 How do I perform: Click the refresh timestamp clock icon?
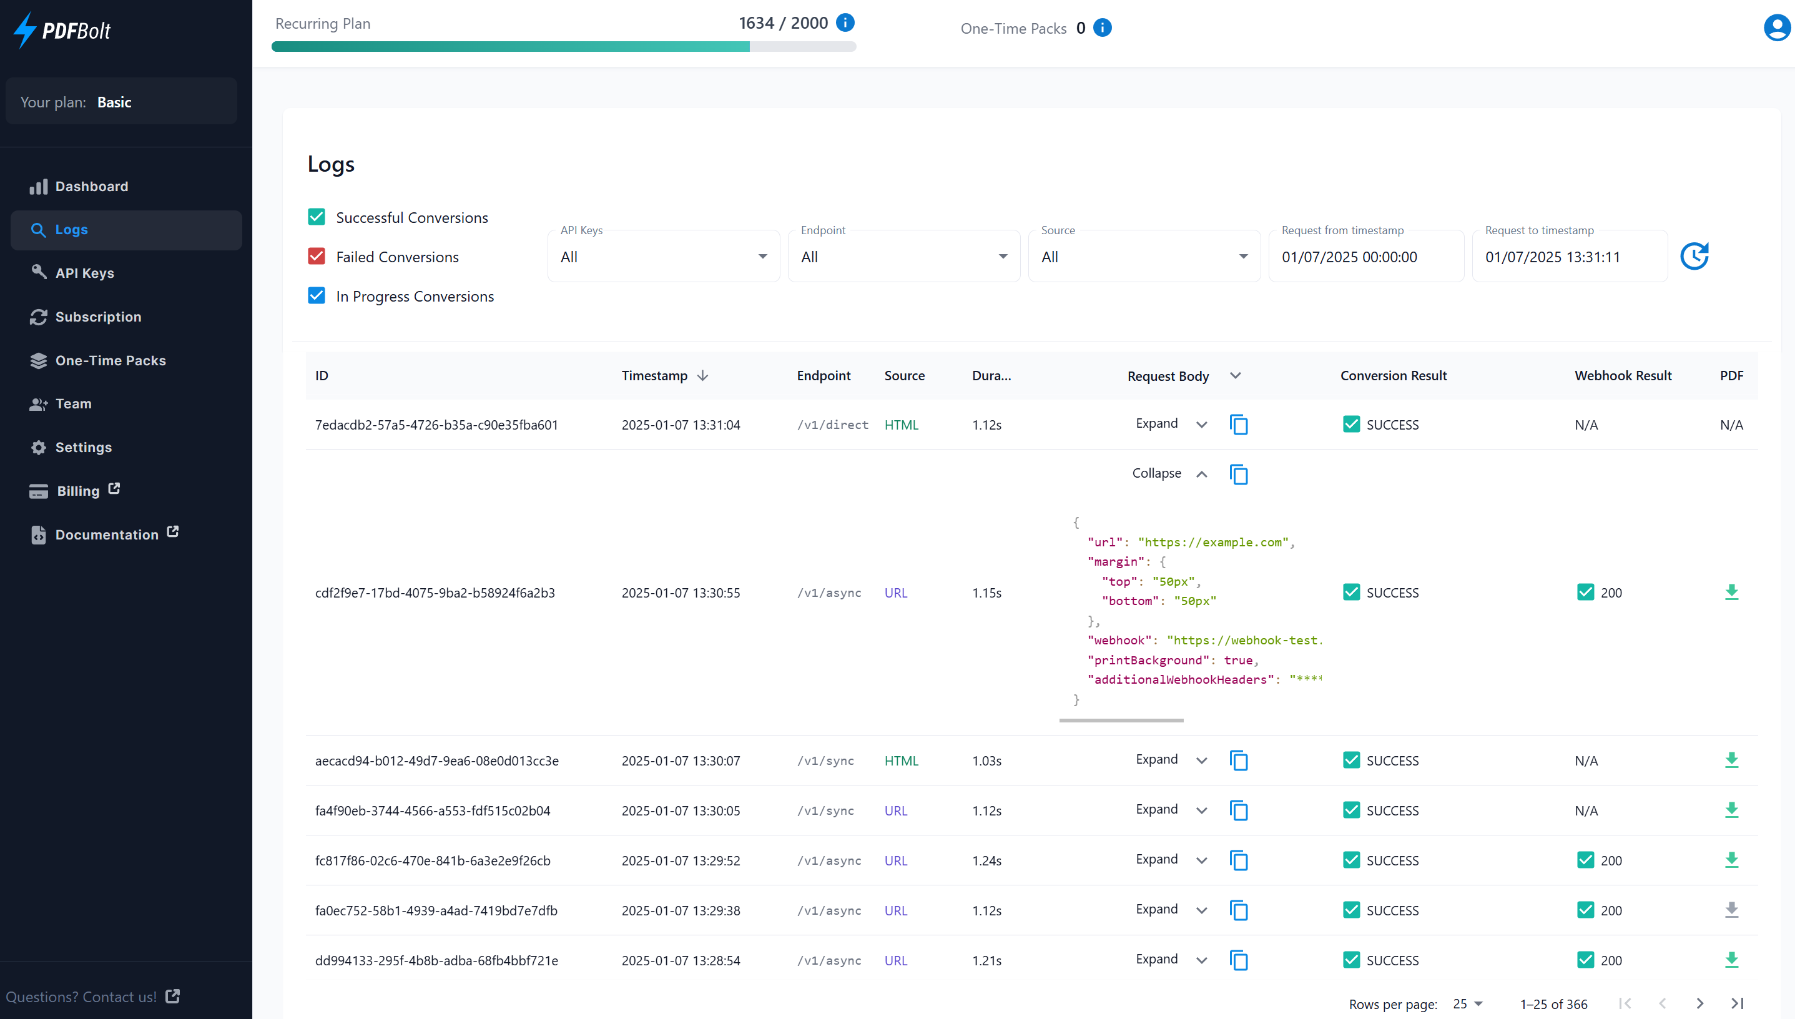pos(1693,256)
